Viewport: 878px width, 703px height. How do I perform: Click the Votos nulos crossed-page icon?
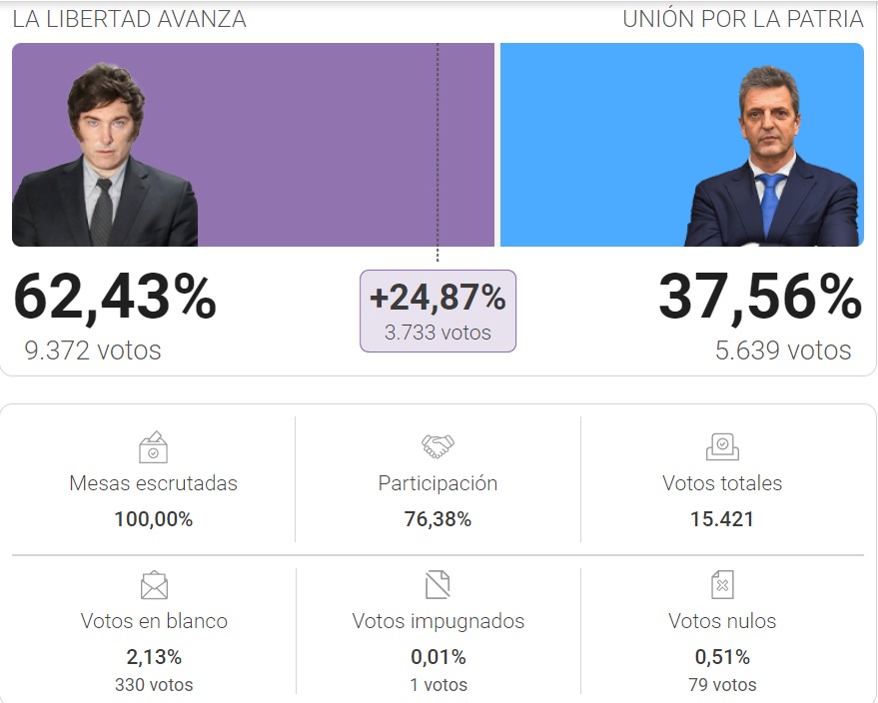point(722,584)
